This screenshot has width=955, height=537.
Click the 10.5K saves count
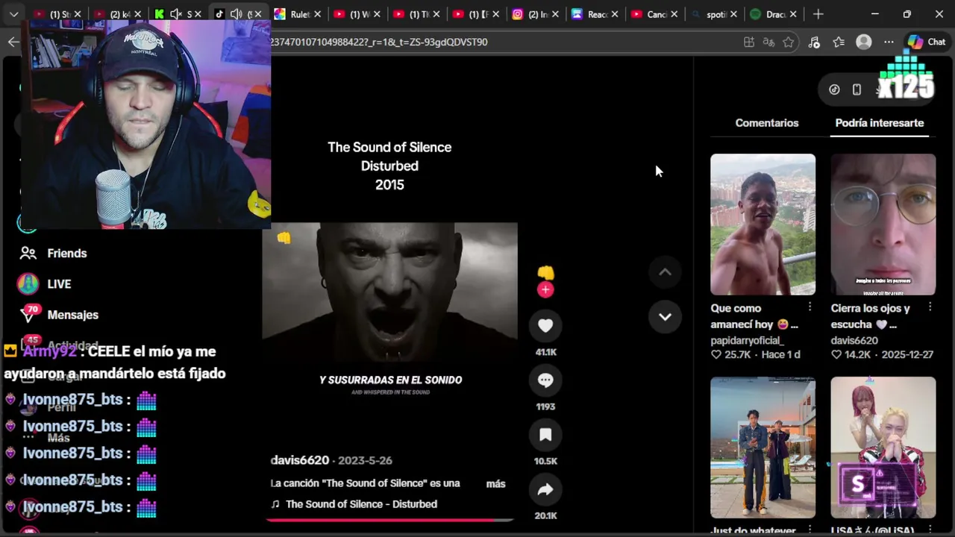(545, 461)
